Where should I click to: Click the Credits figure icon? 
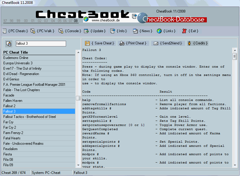[189, 43]
